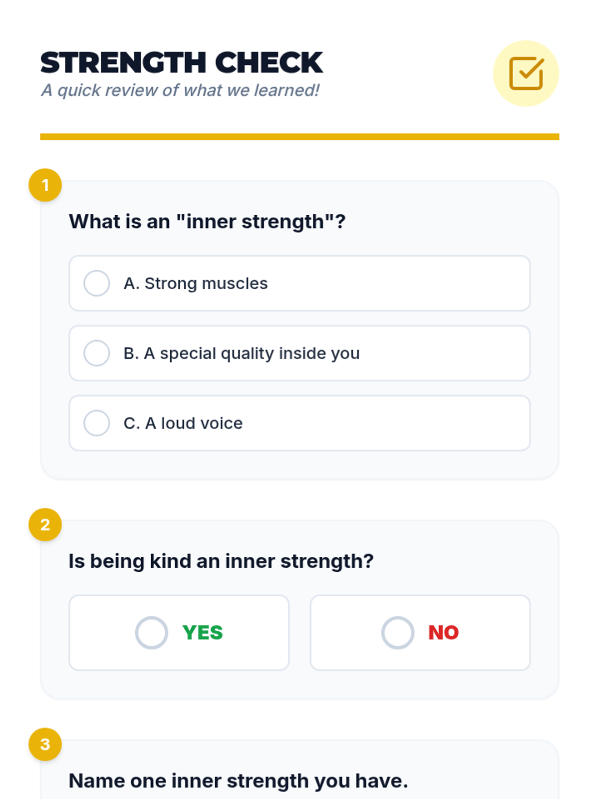Select radio for 'B. A special quality inside you'
This screenshot has height=799, width=599.
[97, 353]
